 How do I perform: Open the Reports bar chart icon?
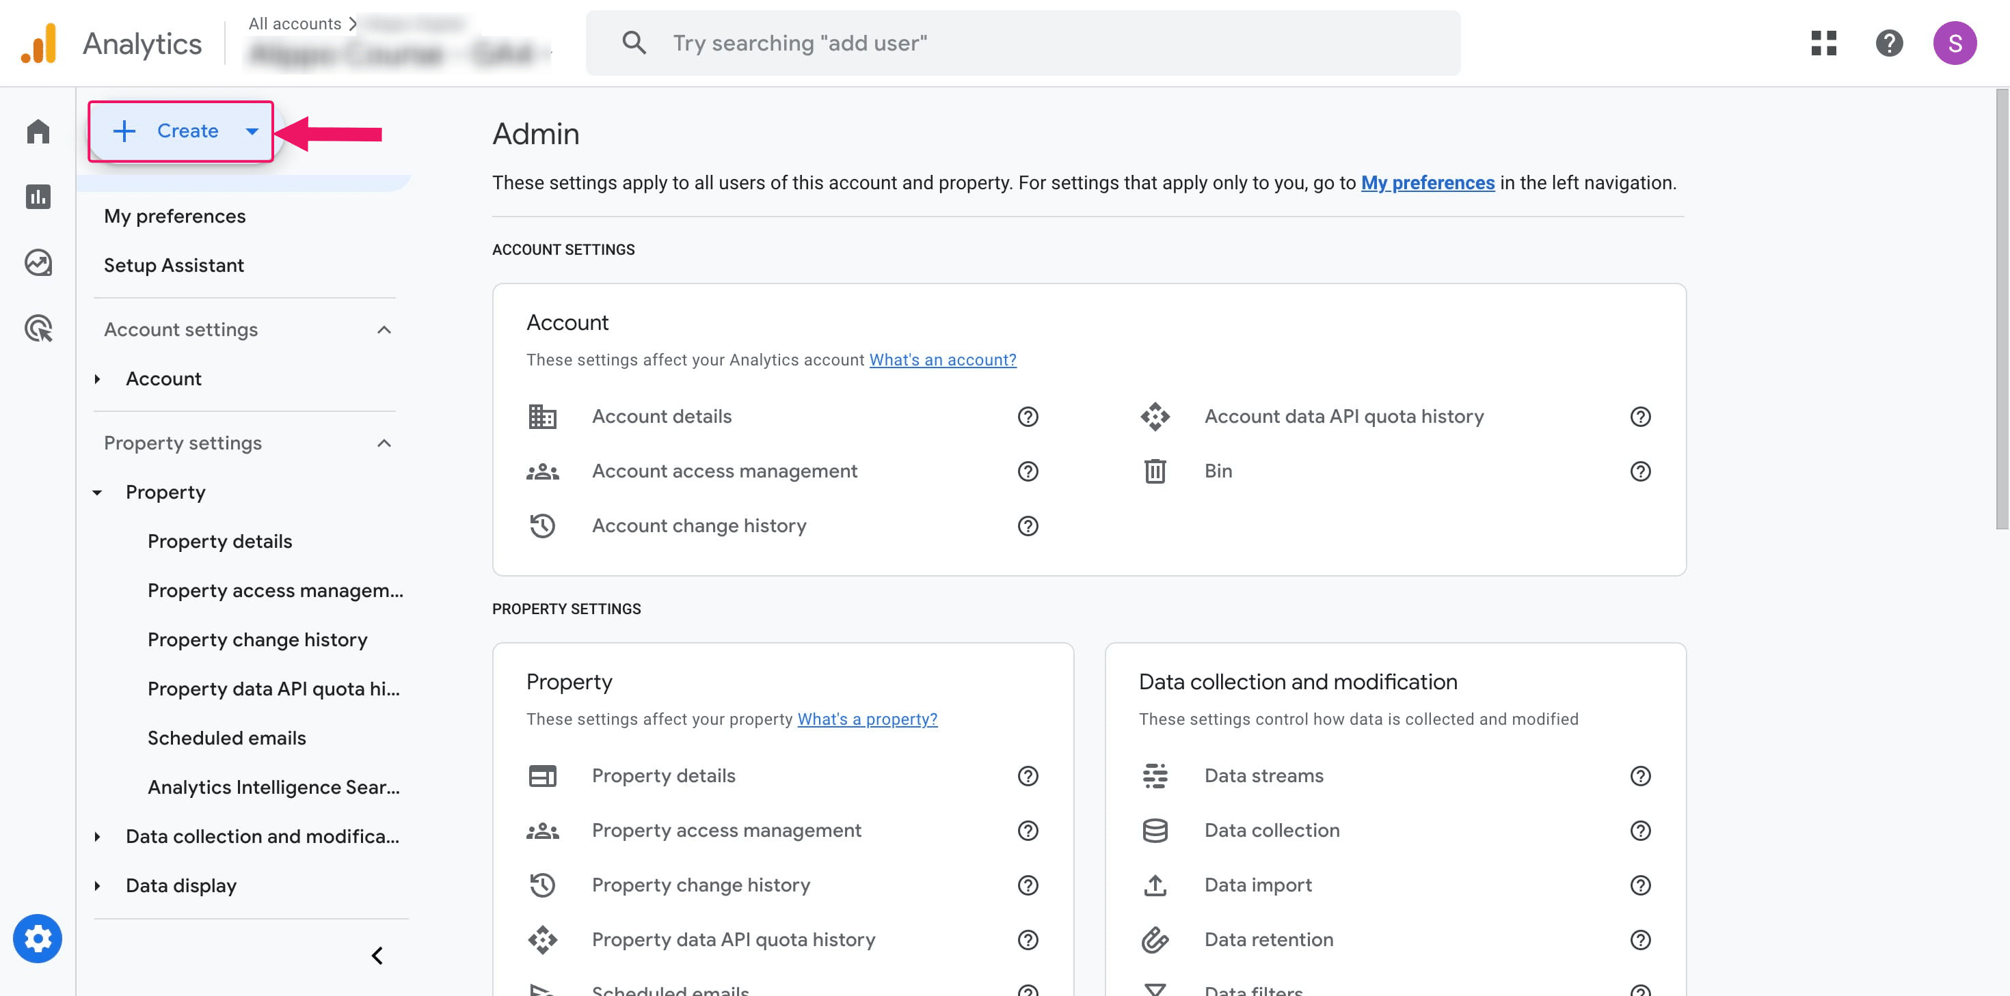tap(38, 197)
